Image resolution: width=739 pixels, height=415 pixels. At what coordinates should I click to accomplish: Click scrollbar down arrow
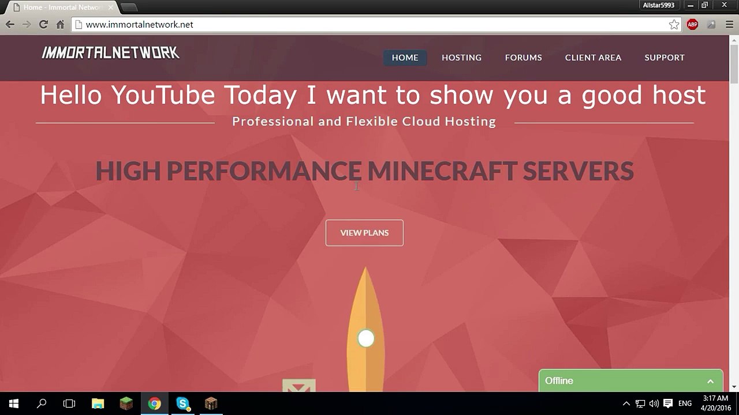tap(734, 387)
